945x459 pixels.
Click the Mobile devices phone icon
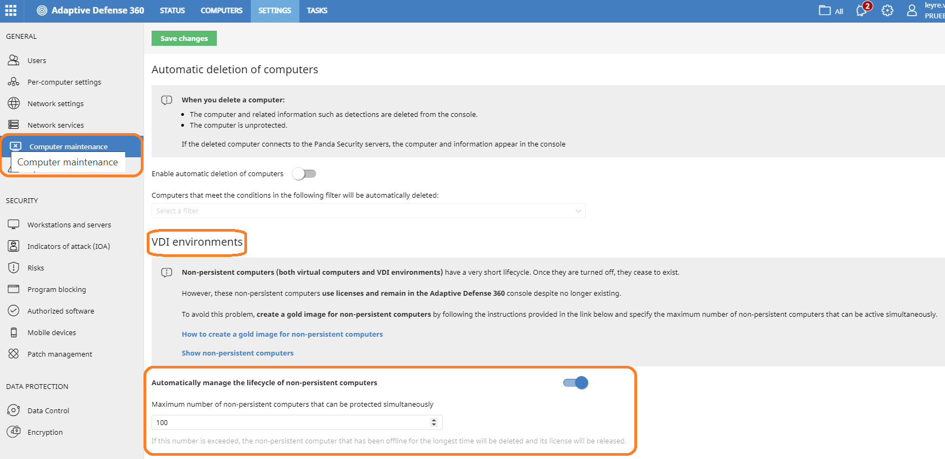[13, 332]
